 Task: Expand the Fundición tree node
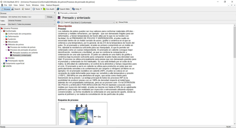pyautogui.click(x=4, y=39)
